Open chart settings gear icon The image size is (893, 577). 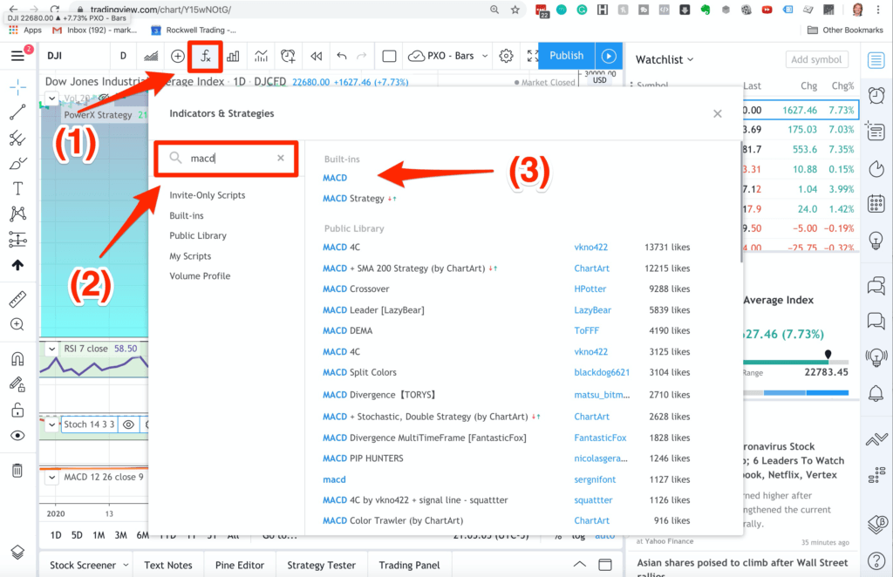(x=506, y=56)
